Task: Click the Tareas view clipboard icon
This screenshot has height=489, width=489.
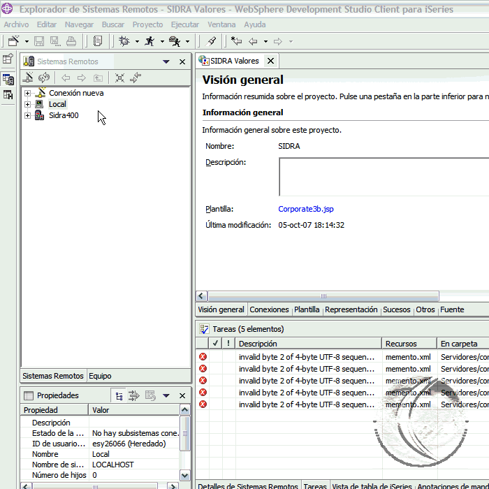Action: 204,329
